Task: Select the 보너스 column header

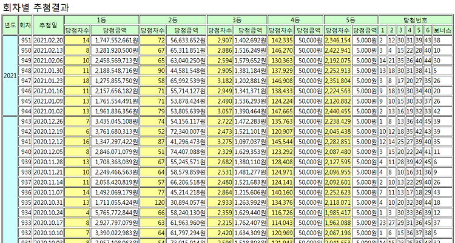Action: (442, 30)
